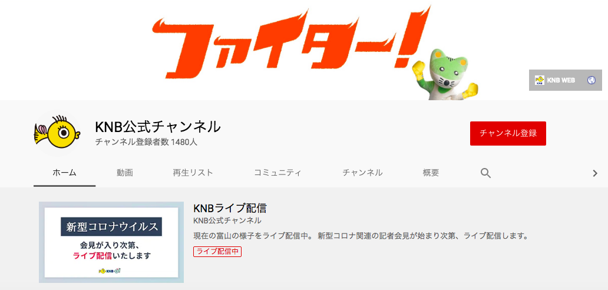The height and width of the screenshot is (290, 608).
Task: Subscribe using the チャンネル登録 button
Action: (508, 133)
